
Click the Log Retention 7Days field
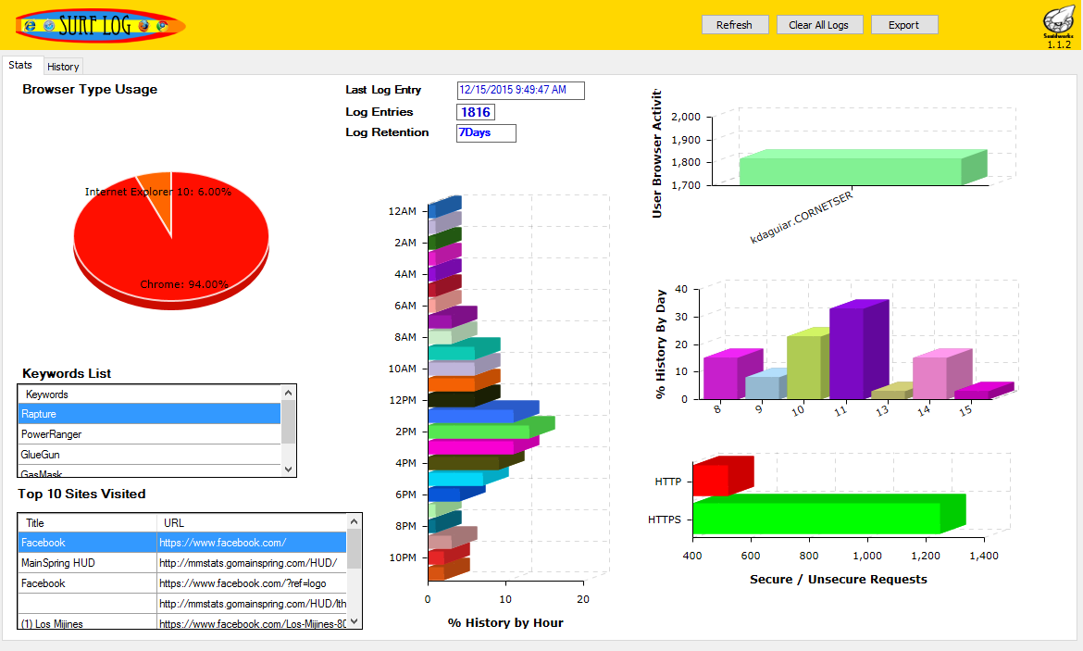click(x=485, y=133)
